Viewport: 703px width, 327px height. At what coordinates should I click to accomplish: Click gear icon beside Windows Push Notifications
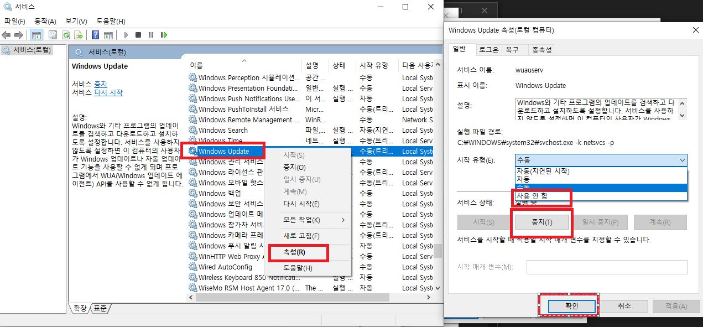click(x=192, y=99)
